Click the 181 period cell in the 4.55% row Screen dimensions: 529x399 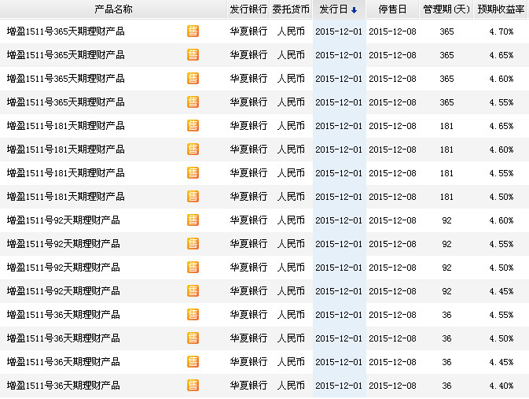coord(446,173)
